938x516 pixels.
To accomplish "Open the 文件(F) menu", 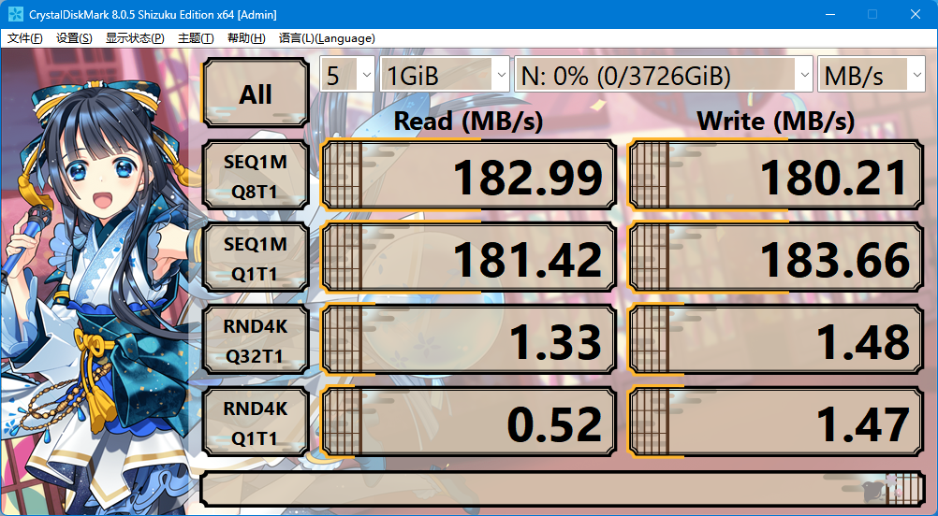I will click(24, 38).
